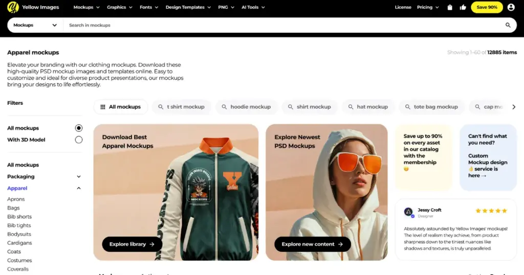Select the Bib tights subcategory
The image size is (524, 275).
[x=19, y=225]
